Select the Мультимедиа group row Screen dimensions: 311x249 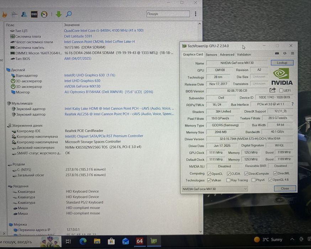pyautogui.click(x=20, y=103)
